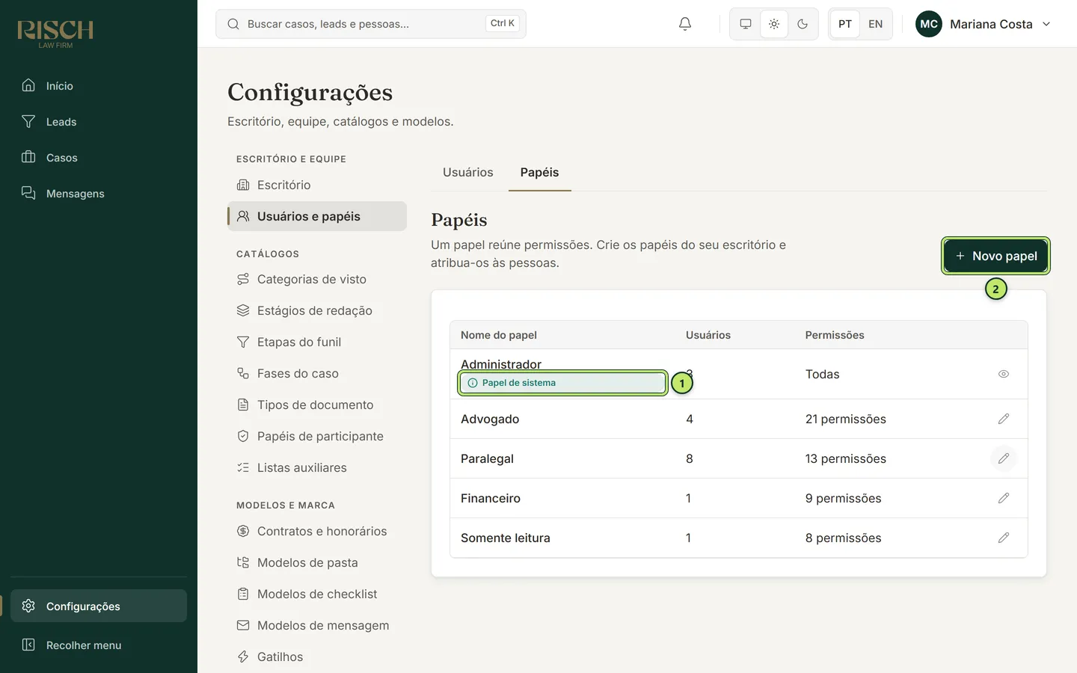Switch to the Usuários tab

click(468, 173)
